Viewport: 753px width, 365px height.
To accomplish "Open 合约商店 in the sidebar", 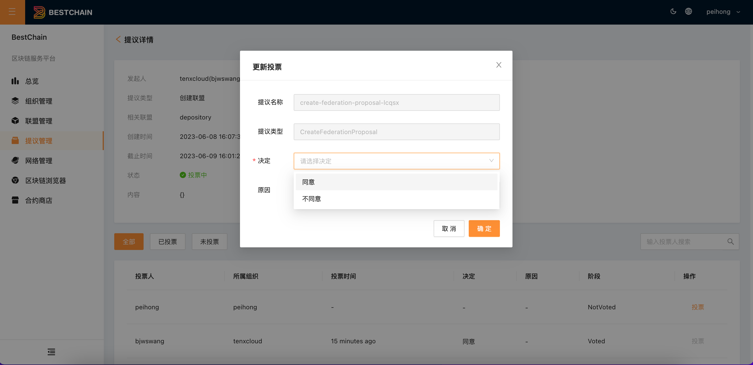I will tap(52, 200).
